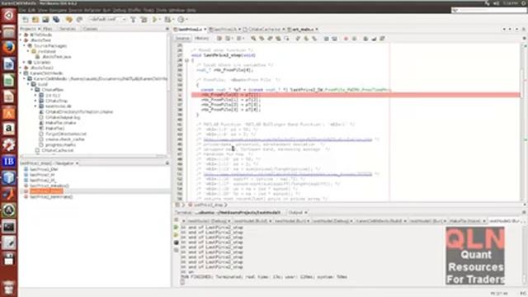Image resolution: width=528 pixels, height=297 pixels.
Task: Click the green Run Project icon
Action: click(x=154, y=20)
